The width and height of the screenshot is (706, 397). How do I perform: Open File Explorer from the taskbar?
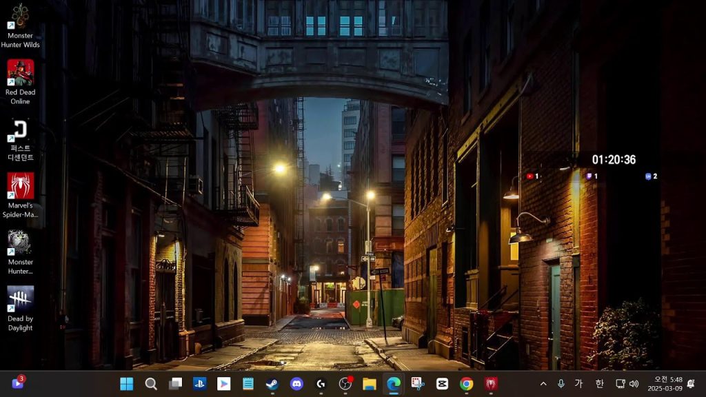tap(370, 384)
